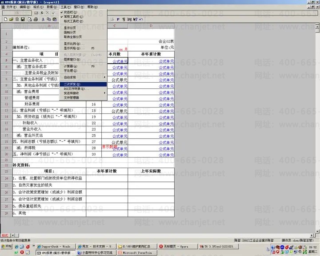Click the New file toolbar icon
This screenshot has width=320, height=256.
5,19
